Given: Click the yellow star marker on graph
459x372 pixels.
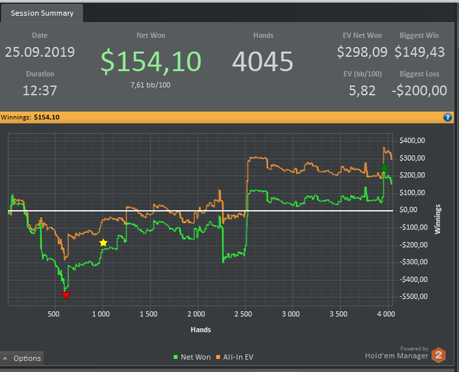Looking at the screenshot, I should coord(104,243).
